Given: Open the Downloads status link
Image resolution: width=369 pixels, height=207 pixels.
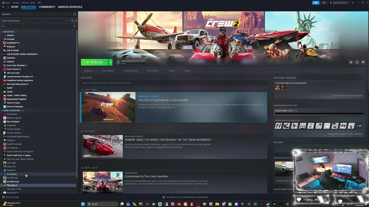Looking at the screenshot, I should pos(185,197).
